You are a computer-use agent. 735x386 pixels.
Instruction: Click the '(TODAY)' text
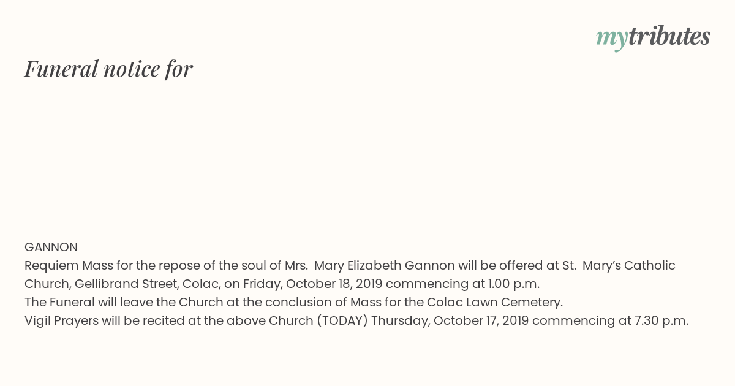342,321
